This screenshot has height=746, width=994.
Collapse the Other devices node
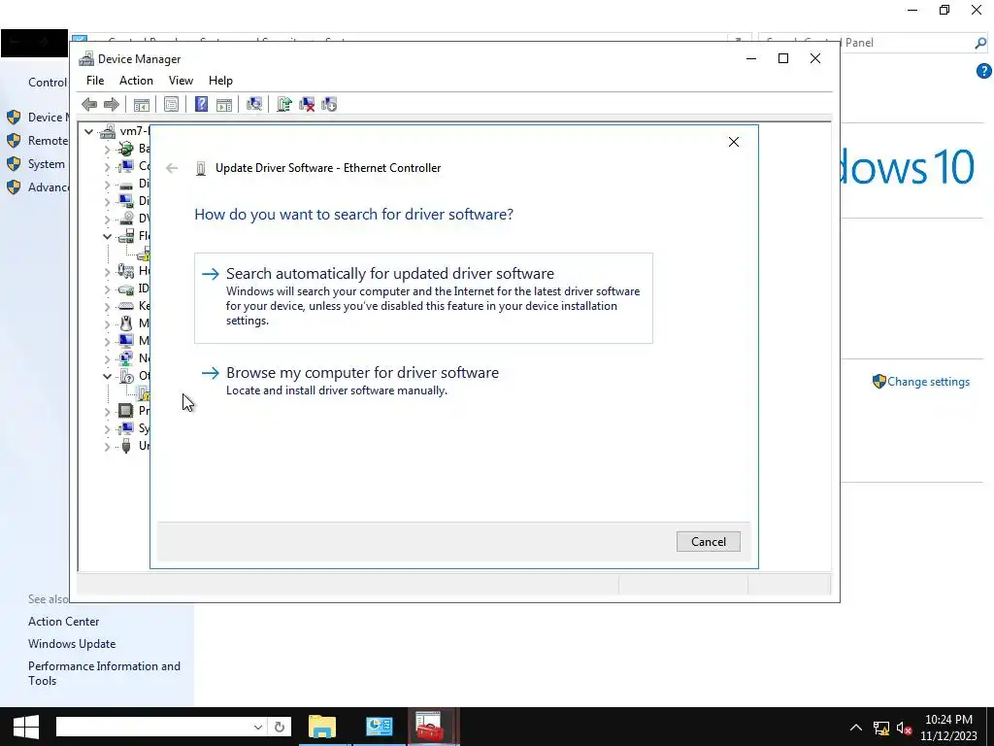(107, 376)
